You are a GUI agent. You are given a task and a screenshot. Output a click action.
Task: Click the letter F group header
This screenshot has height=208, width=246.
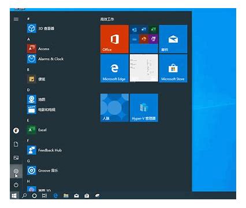point(28,140)
